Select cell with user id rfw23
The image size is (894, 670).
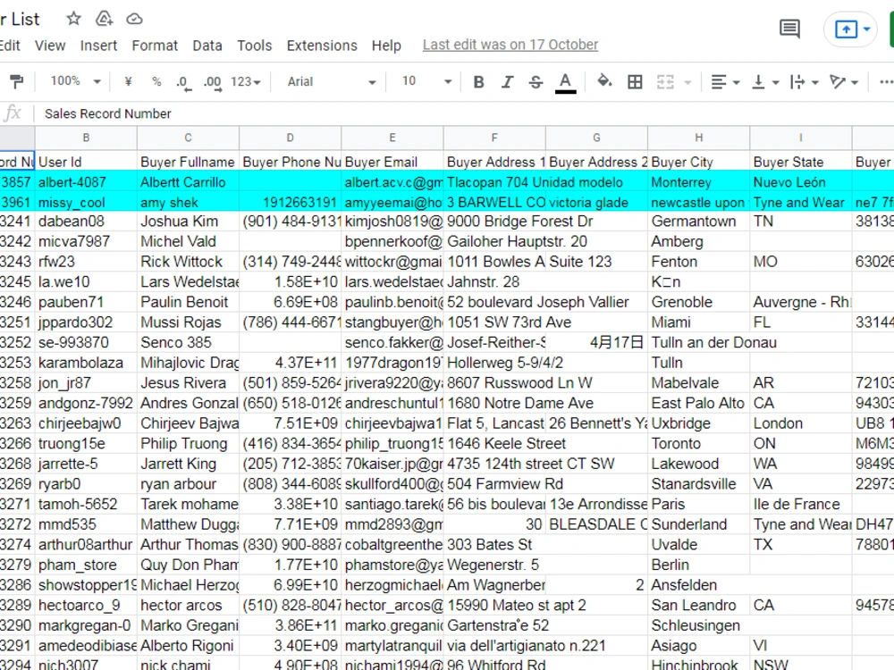86,262
